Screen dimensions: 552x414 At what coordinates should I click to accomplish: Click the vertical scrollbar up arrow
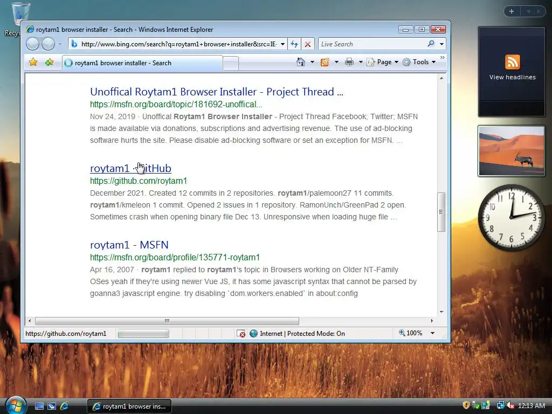click(x=441, y=78)
